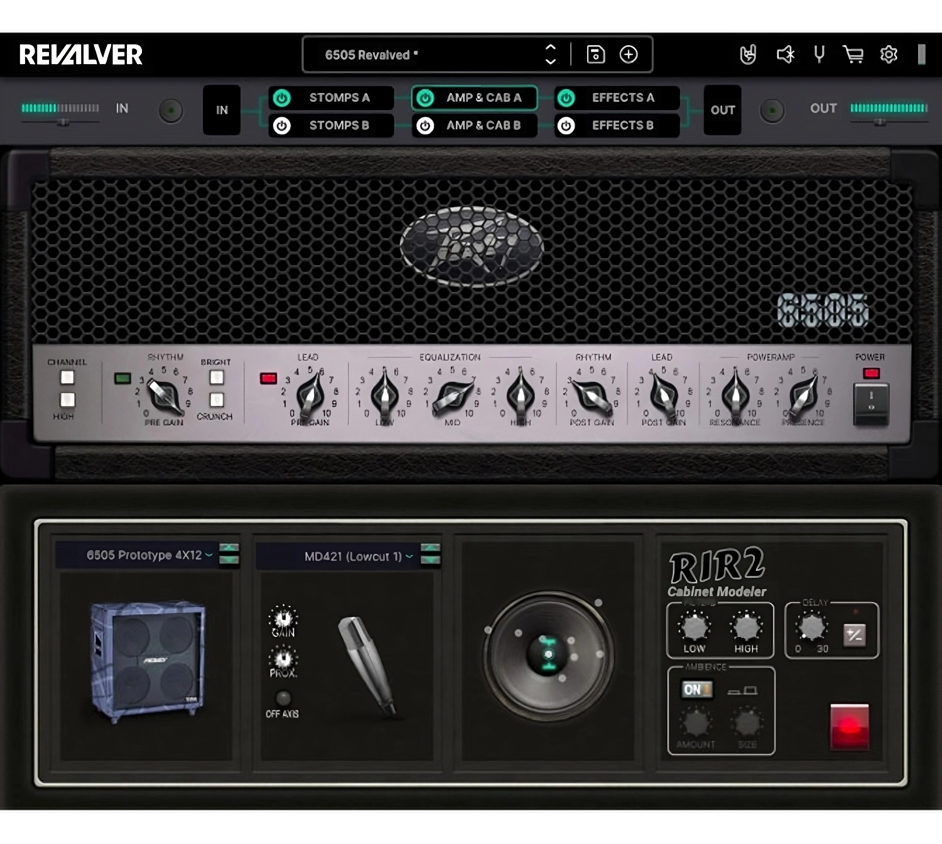Toggle Effects B power button
Viewport: 942px width, 844px height.
566,126
